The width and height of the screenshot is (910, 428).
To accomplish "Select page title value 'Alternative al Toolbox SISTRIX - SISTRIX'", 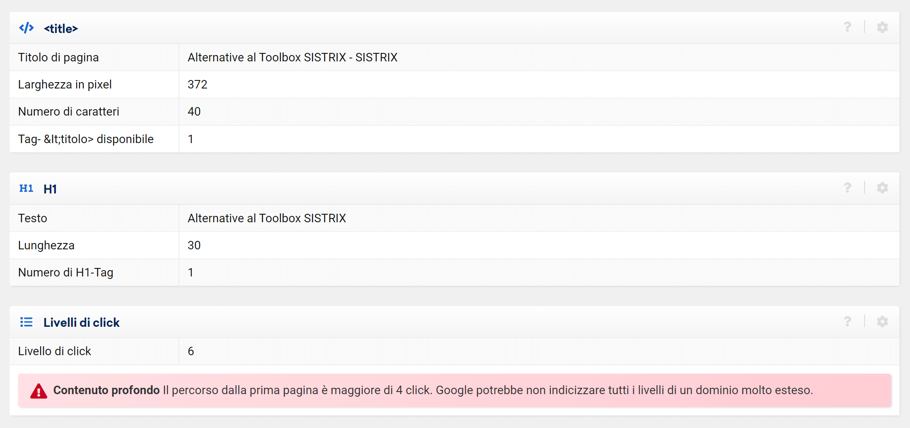I will point(292,57).
